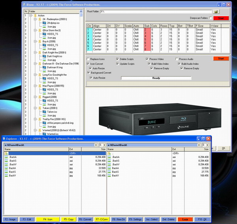
Task: Click folder icon of Long Kiss Goodnight the
Action: coord(40,75)
